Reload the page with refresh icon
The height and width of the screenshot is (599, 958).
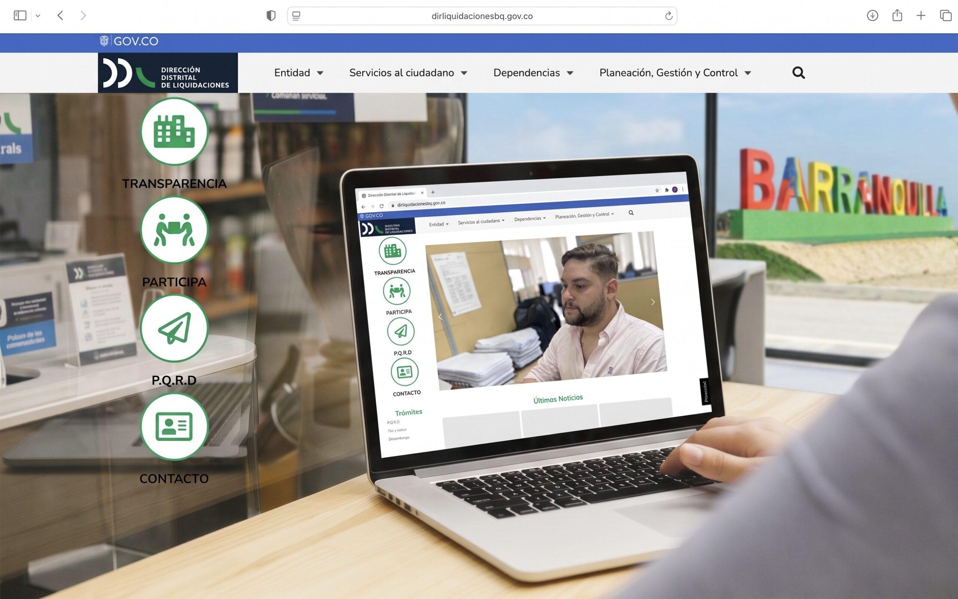[x=668, y=16]
